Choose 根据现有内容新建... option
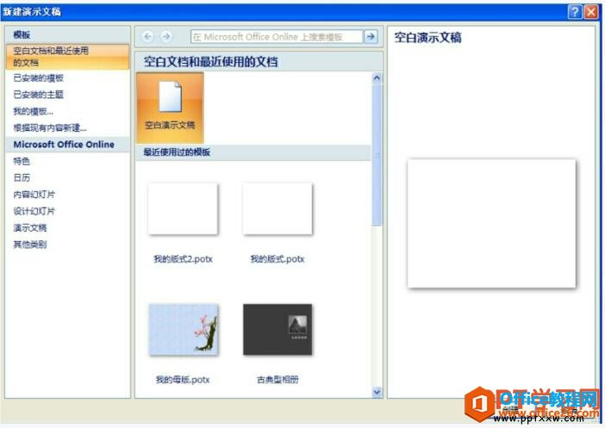 coord(50,128)
